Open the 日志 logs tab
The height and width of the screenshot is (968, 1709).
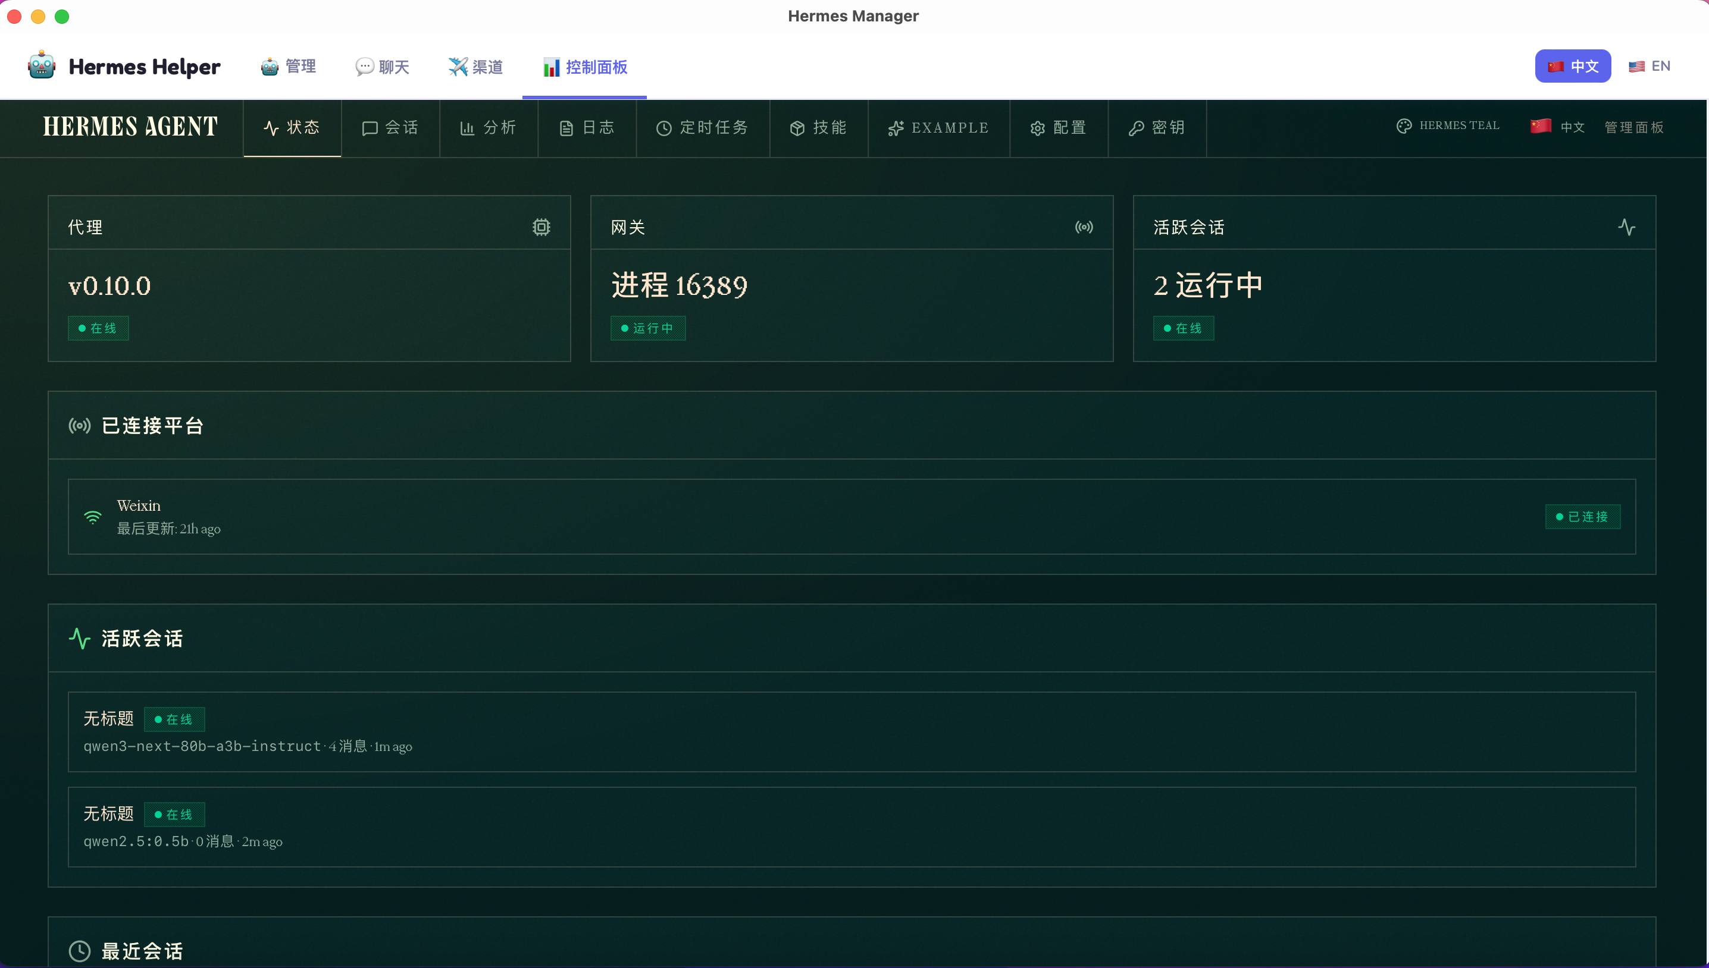[x=587, y=128]
